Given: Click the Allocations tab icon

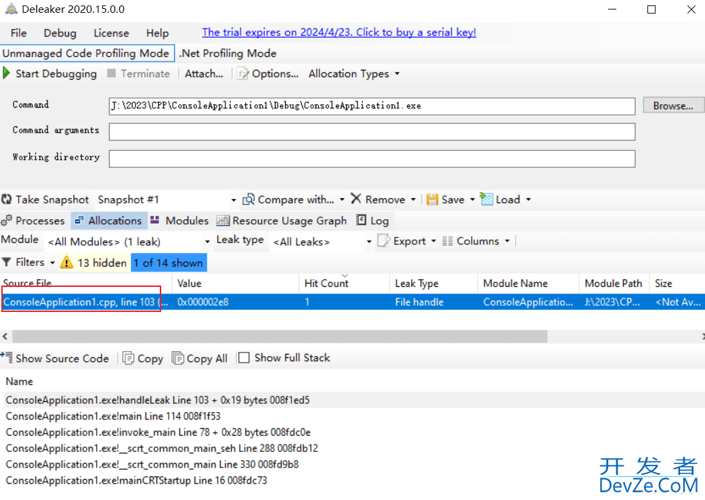Looking at the screenshot, I should point(79,220).
